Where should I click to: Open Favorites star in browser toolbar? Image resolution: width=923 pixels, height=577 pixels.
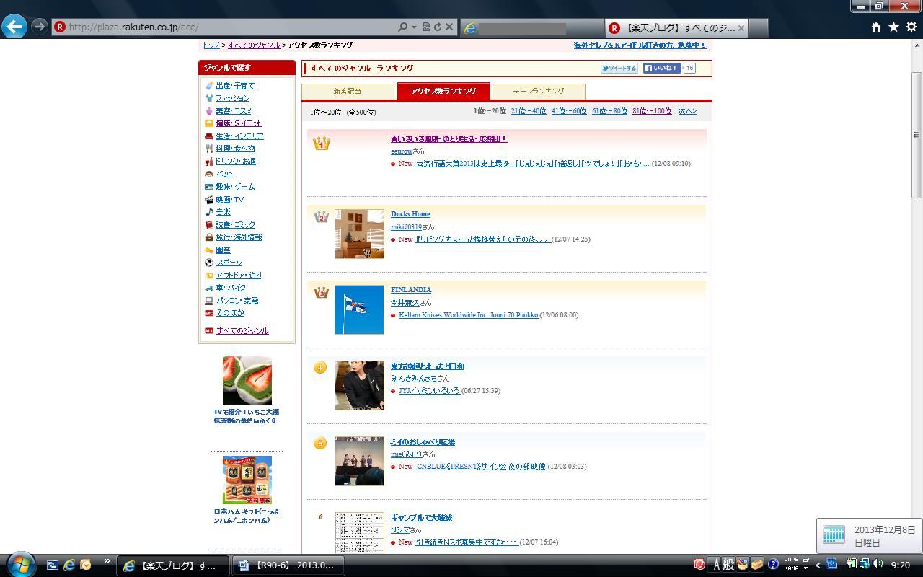click(893, 27)
